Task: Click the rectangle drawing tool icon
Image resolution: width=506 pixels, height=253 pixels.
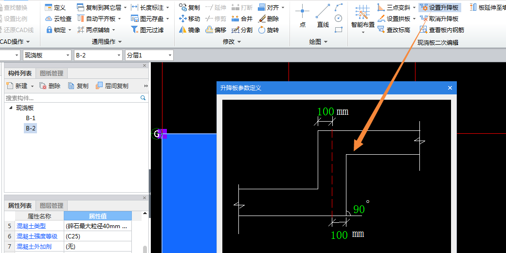Action: (x=339, y=30)
